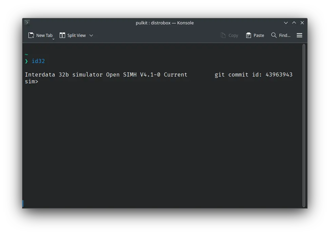Click the terminal vertical scrollbar
The width and height of the screenshot is (330, 235).
pyautogui.click(x=304, y=126)
